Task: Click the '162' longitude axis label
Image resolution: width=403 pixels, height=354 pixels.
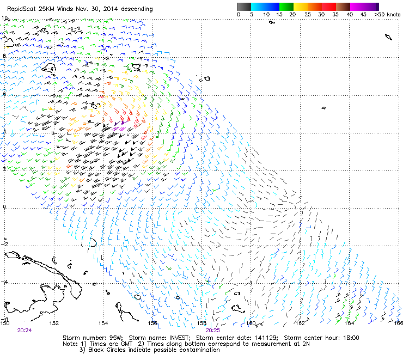Action: tap(300, 323)
